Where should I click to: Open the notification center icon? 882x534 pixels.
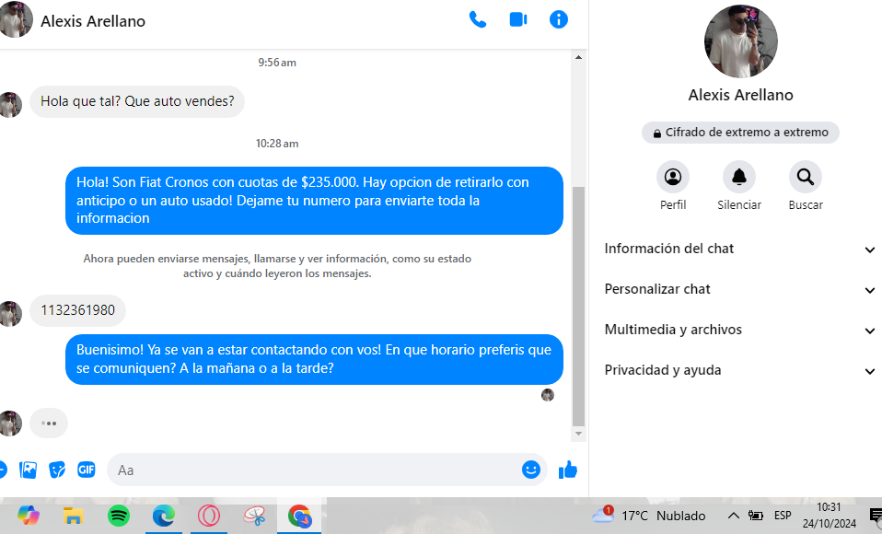click(x=876, y=516)
